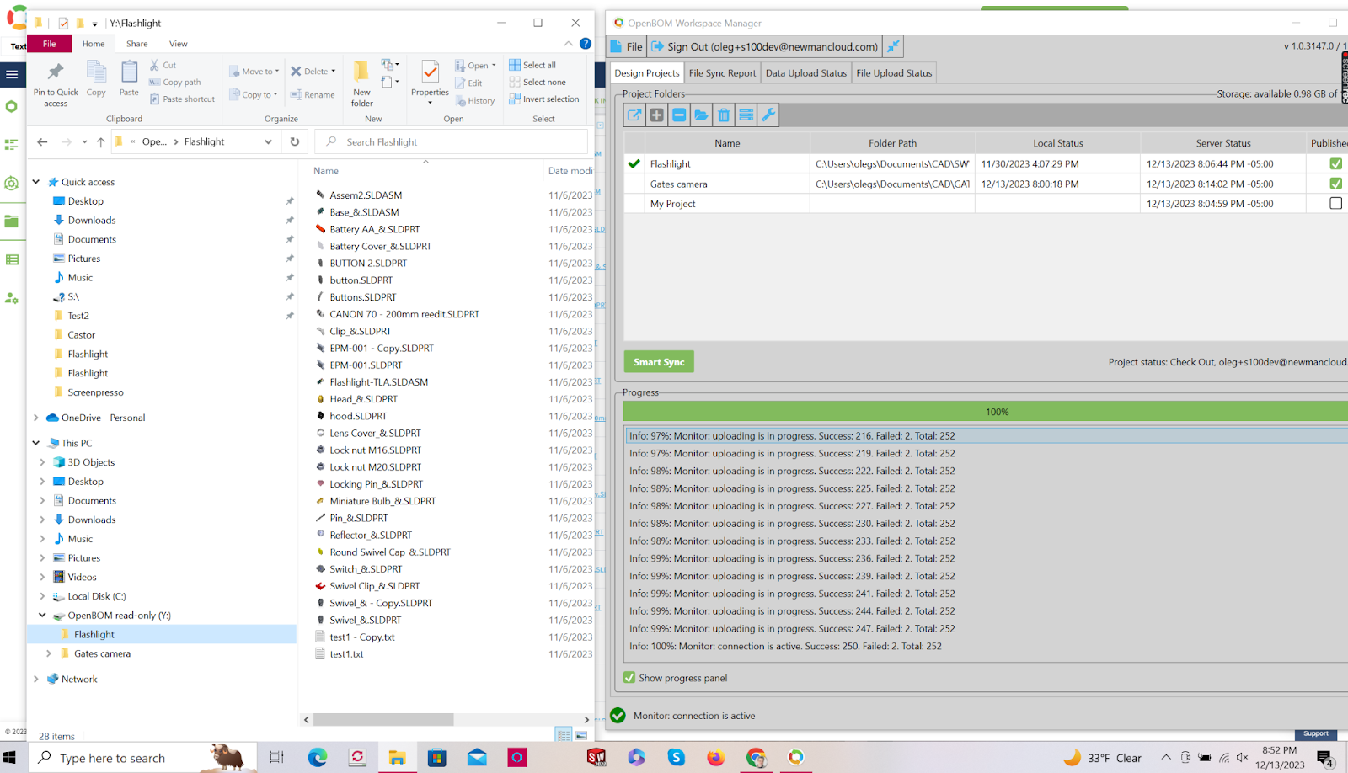Click History in the Open group

(x=475, y=101)
